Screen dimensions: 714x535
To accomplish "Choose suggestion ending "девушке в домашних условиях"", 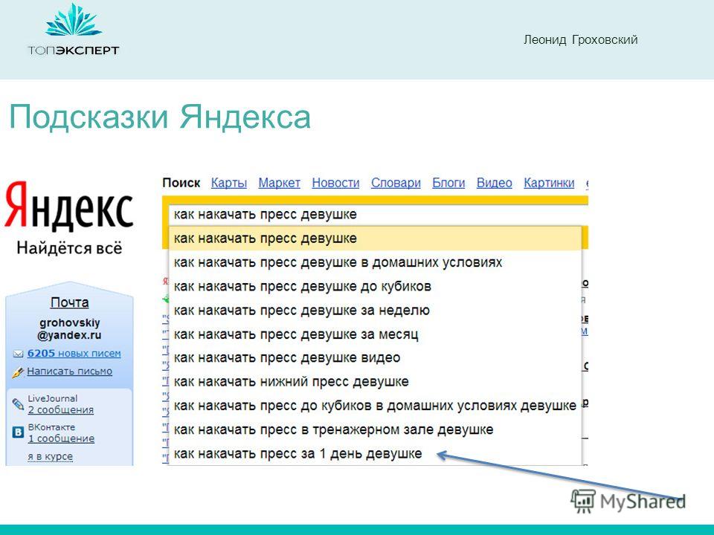I will 375,262.
